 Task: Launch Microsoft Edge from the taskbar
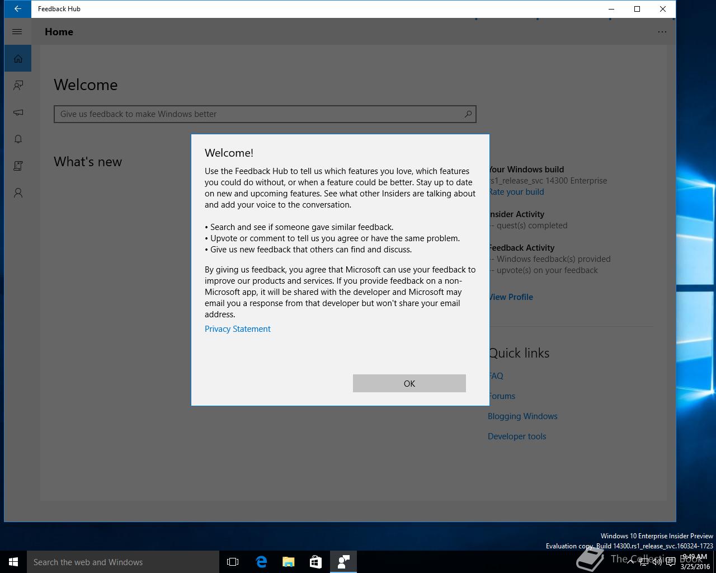pos(261,562)
